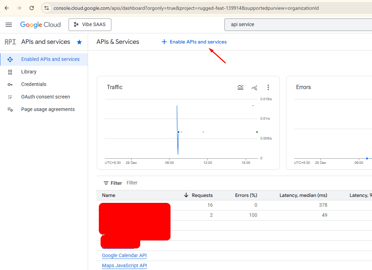
Task: Click the Enabled APIs and services diamond icon
Action: 10,59
